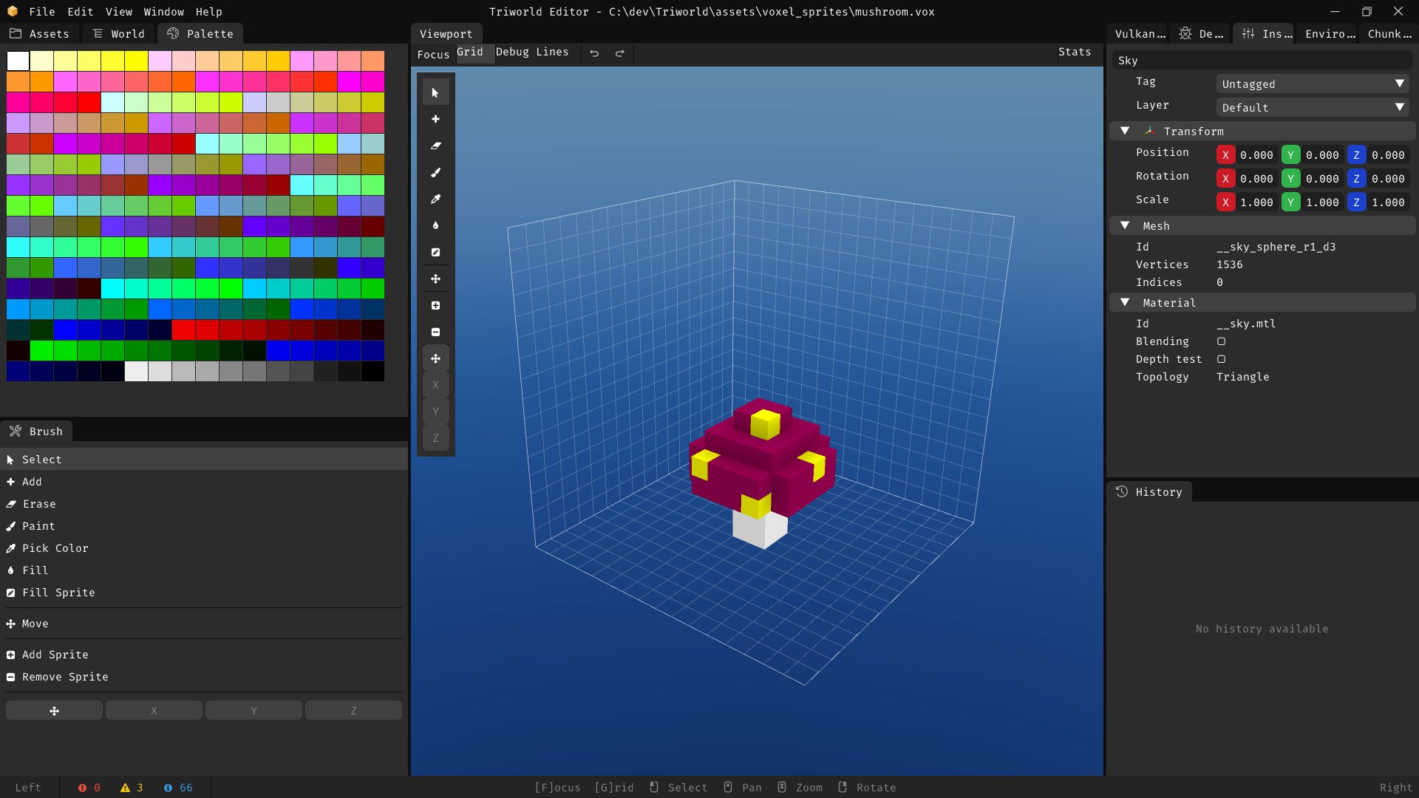The height and width of the screenshot is (798, 1419).
Task: Select Fill Sprite in Brush list
Action: 58,593
